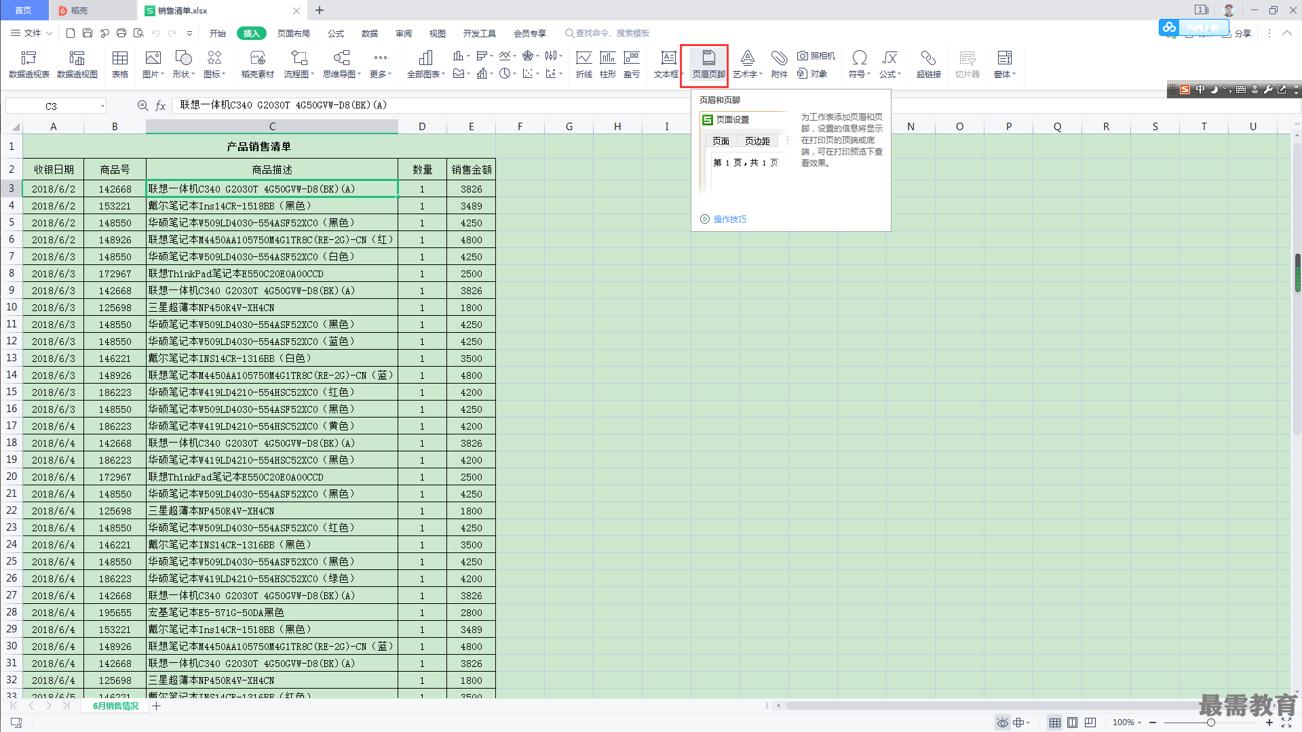Screen dimensions: 1302x732
Task: Click the zoom slider handle
Action: 1211,723
